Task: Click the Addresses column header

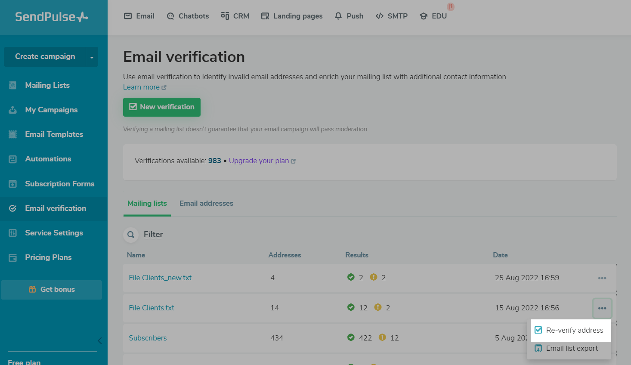Action: point(285,255)
